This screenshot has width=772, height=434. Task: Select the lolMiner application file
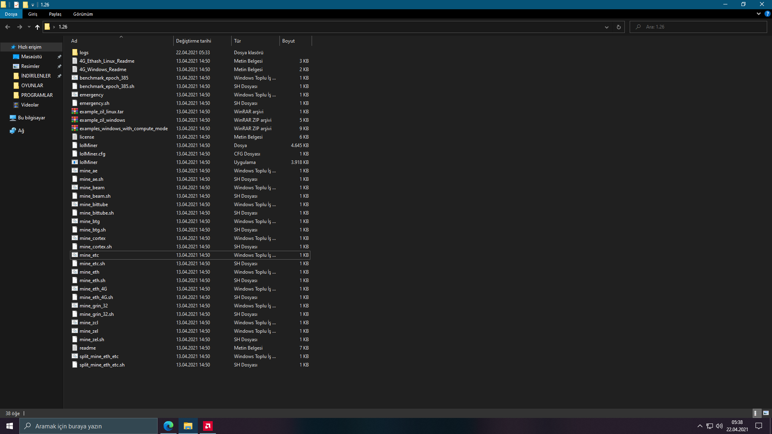coord(88,162)
